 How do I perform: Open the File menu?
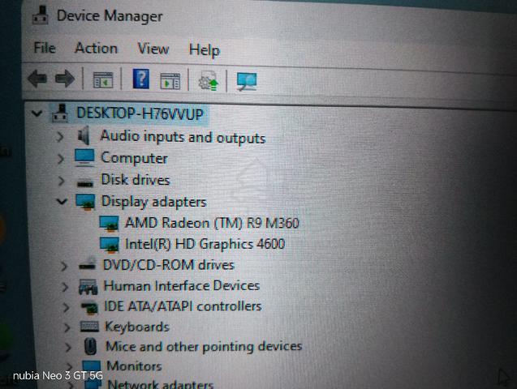point(45,48)
